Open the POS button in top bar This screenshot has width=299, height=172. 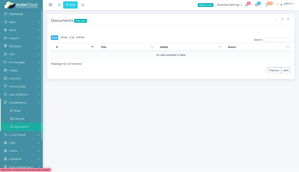pyautogui.click(x=70, y=5)
